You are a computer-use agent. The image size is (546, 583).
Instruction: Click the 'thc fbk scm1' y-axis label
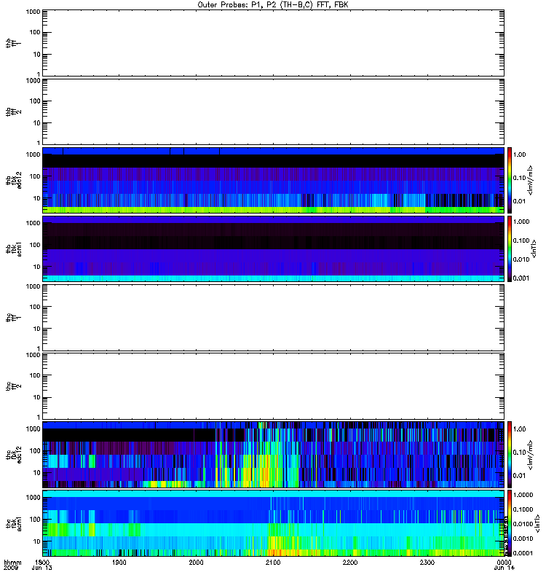14,523
